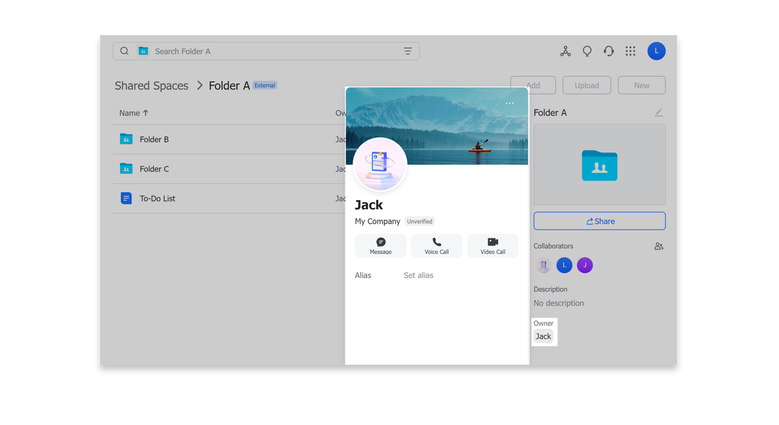Click the filter icon inside the search bar
The width and height of the screenshot is (779, 425).
[408, 51]
